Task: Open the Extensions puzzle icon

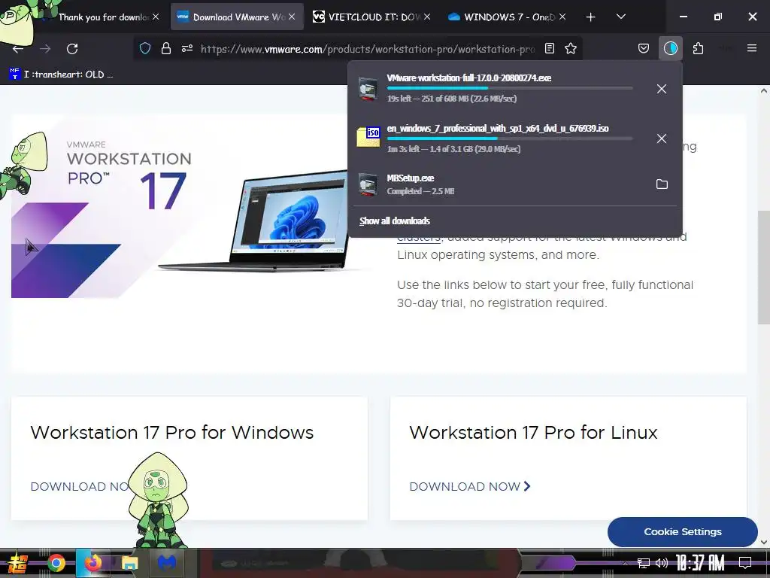Action: click(698, 48)
